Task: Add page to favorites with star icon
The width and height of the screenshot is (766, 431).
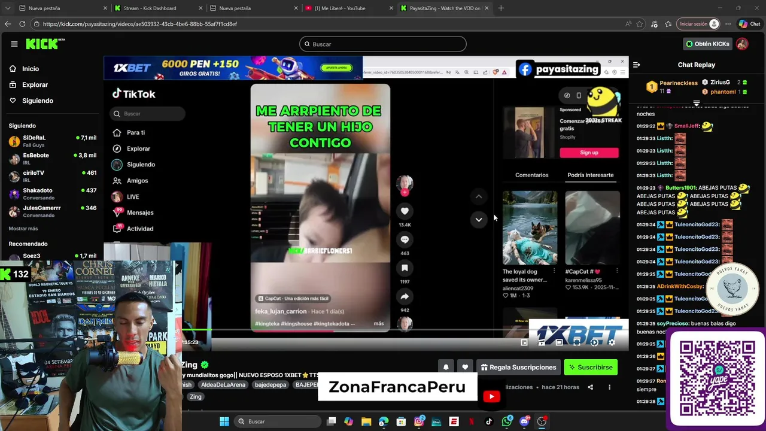Action: [640, 24]
